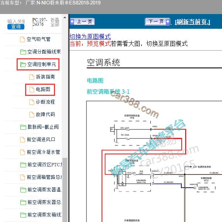The width and height of the screenshot is (222, 222).
Task: Select the 膨胀阀+截止阀 label
Action: pos(43,127)
